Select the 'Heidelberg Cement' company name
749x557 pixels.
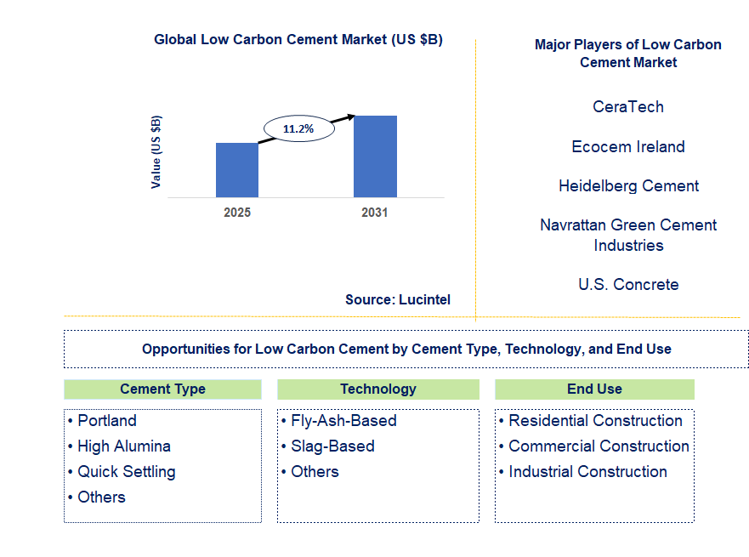pos(628,186)
